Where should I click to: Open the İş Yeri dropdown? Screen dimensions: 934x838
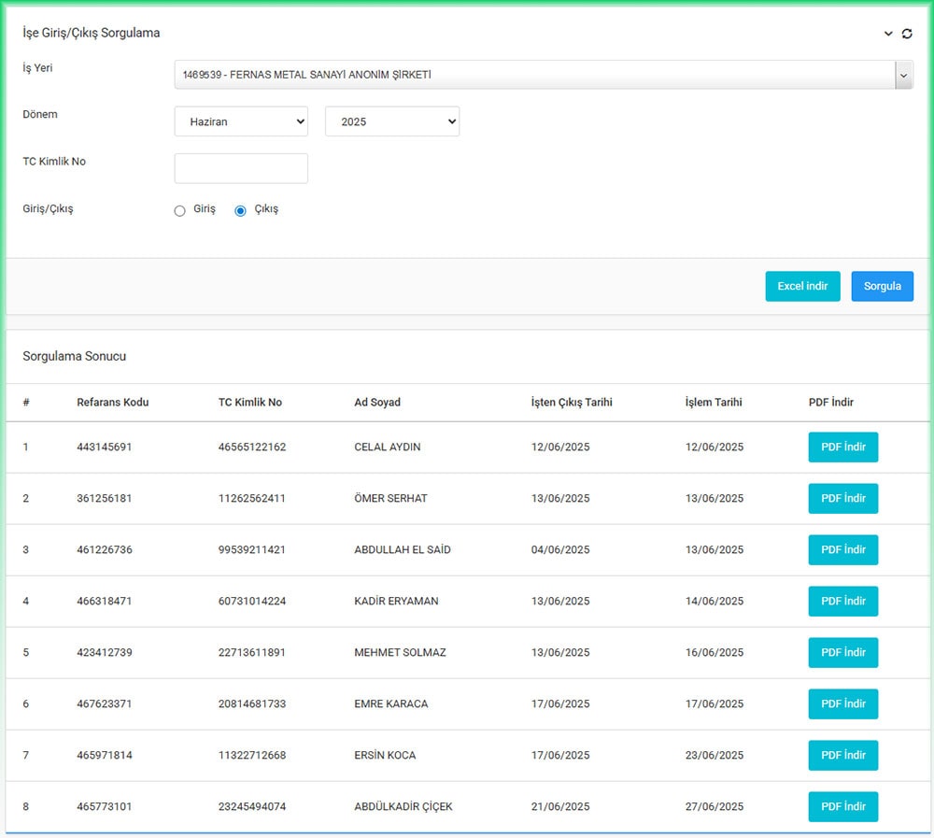click(543, 75)
